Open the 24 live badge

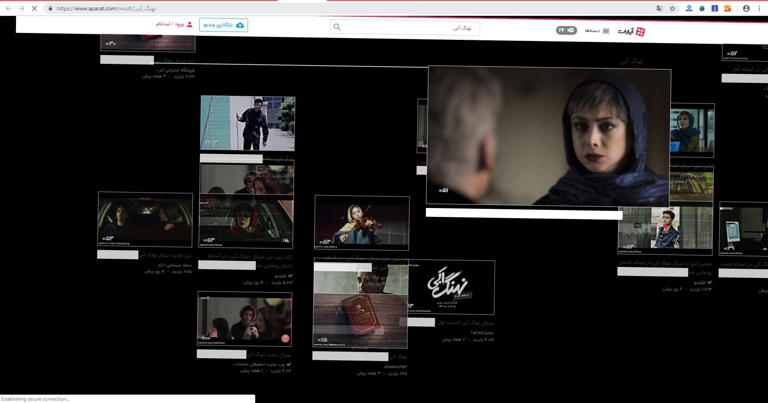tap(566, 30)
